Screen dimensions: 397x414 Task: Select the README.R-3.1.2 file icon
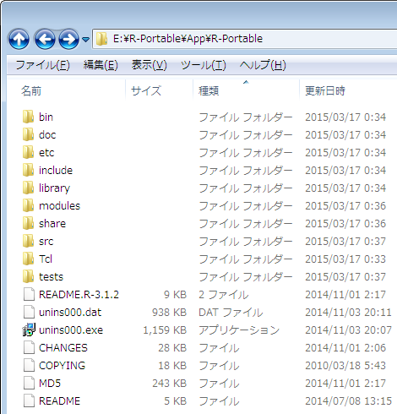coord(29,294)
